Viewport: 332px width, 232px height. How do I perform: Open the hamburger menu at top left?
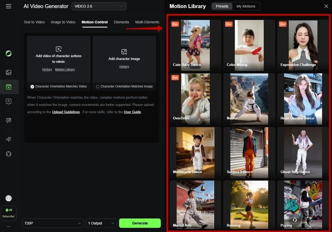click(9, 6)
